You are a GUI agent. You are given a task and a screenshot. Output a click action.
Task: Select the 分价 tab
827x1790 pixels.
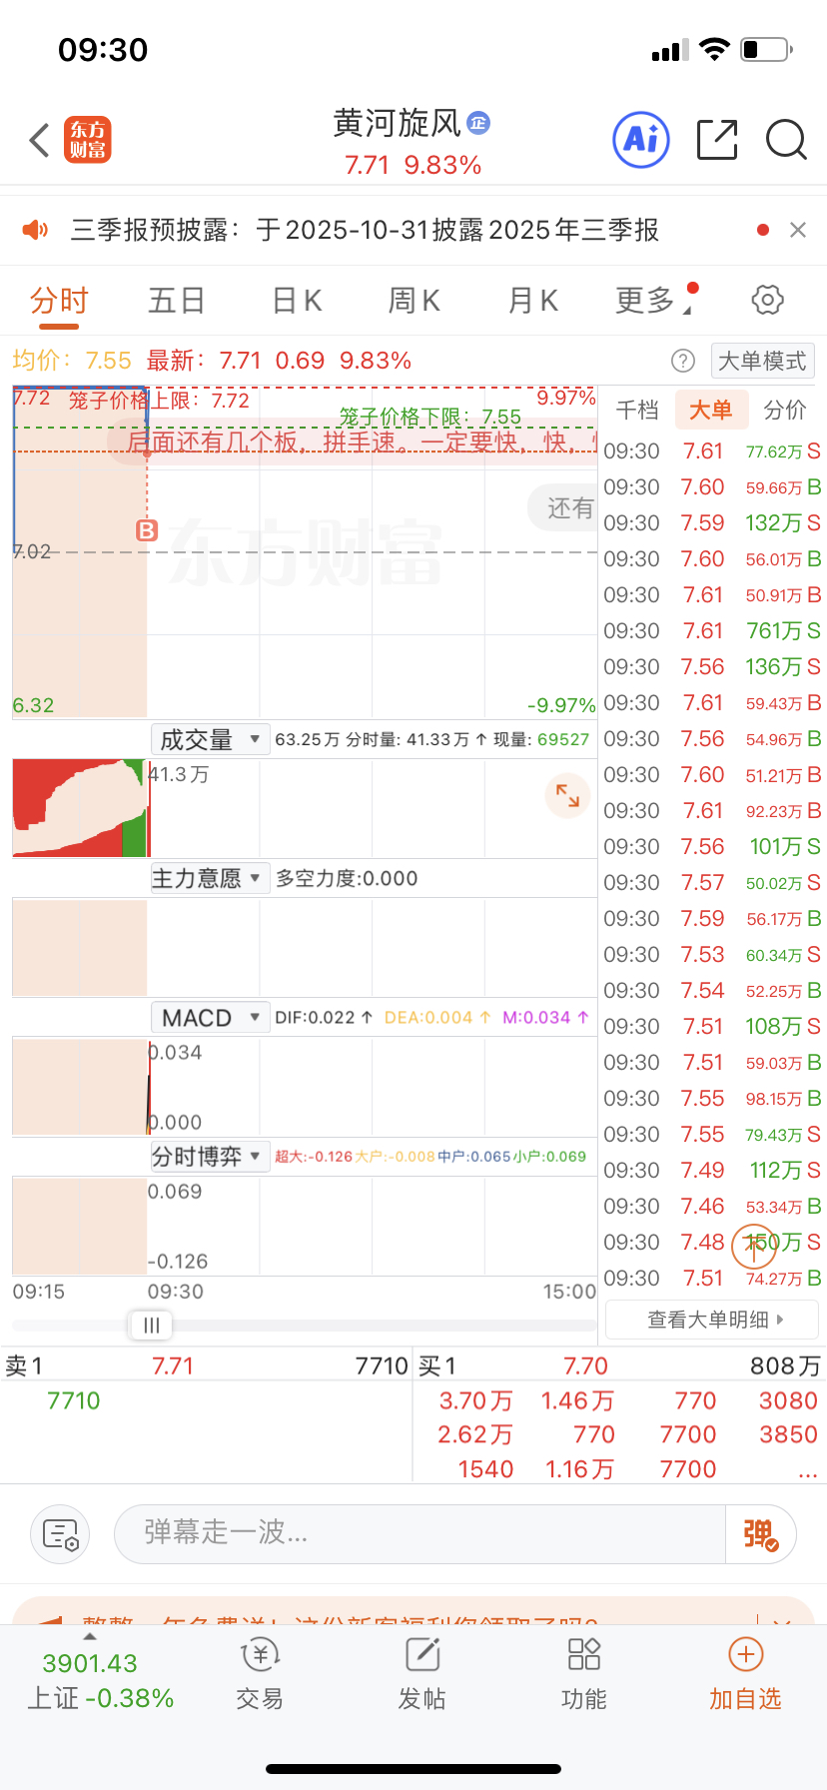(x=785, y=411)
